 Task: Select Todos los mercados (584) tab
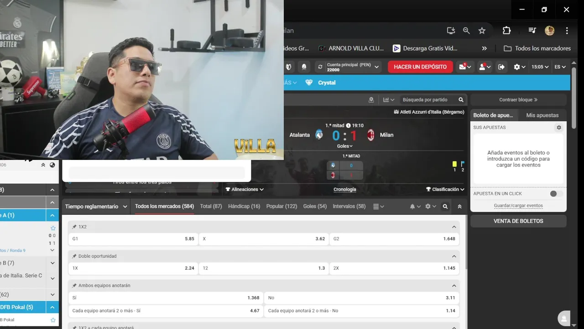pos(164,207)
